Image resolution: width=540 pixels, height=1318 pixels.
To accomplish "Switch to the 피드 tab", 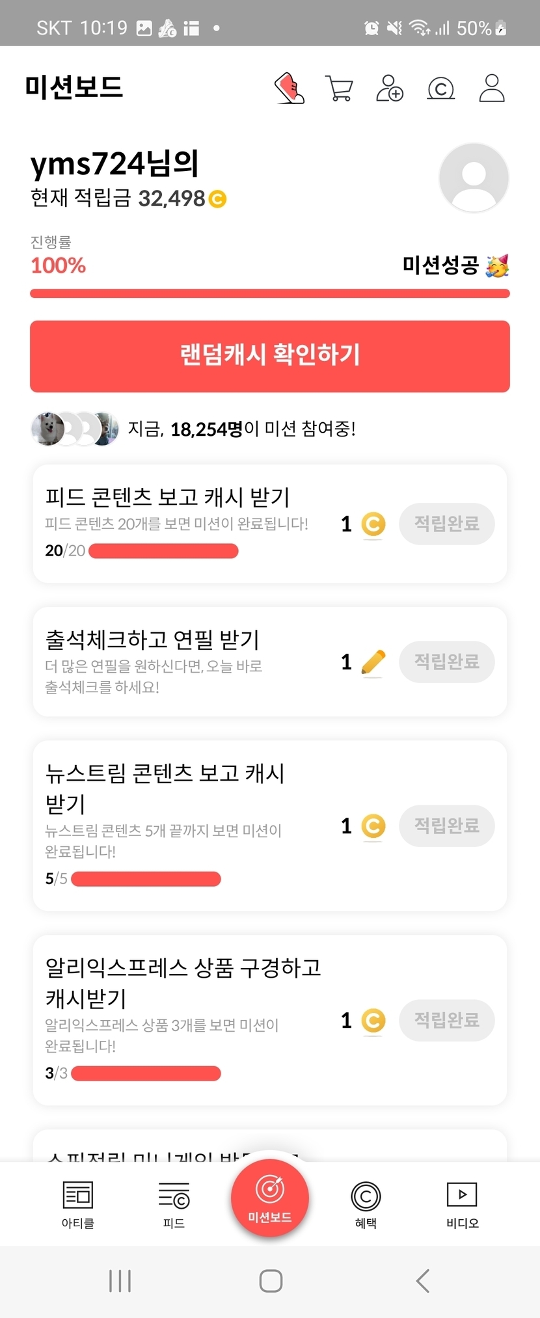I will pyautogui.click(x=174, y=1204).
